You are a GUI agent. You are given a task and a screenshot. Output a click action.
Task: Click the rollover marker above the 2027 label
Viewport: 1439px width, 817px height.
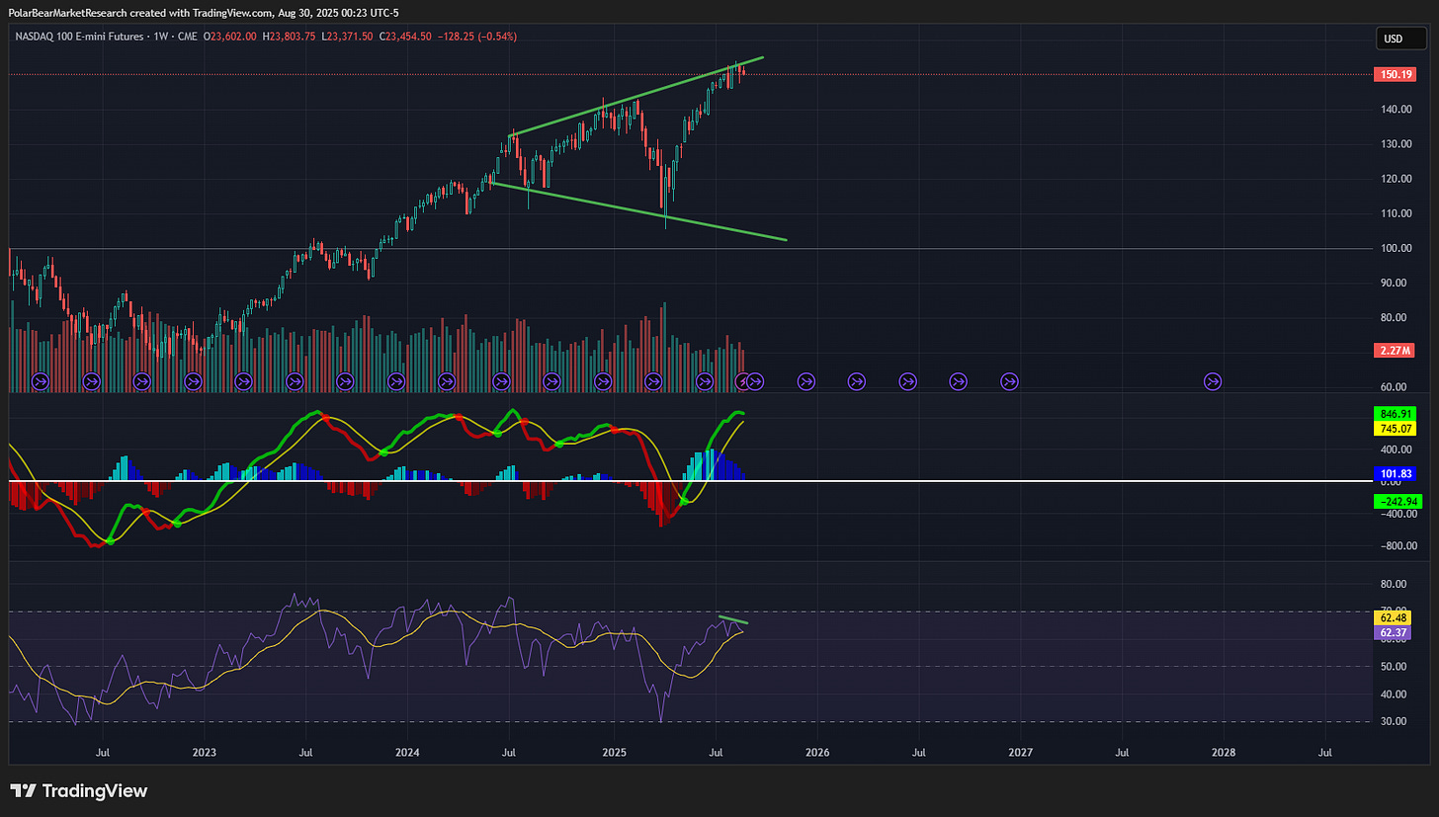pyautogui.click(x=1010, y=380)
